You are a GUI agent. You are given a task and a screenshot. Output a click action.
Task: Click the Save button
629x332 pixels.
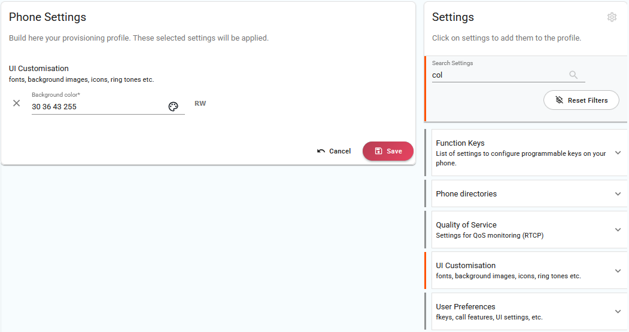(388, 151)
